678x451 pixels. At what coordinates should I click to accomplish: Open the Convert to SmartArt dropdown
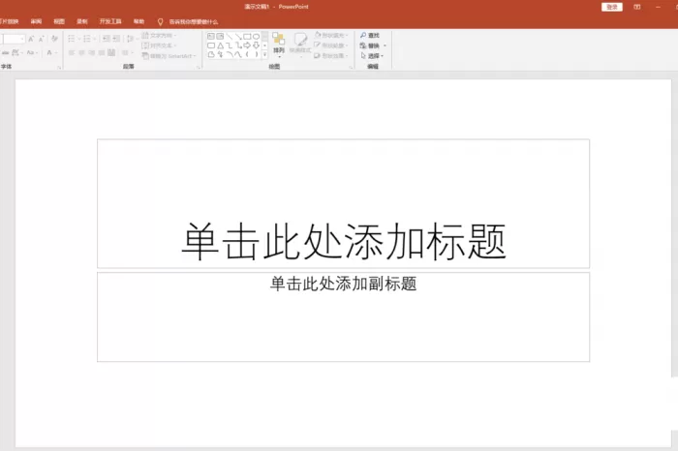click(169, 56)
